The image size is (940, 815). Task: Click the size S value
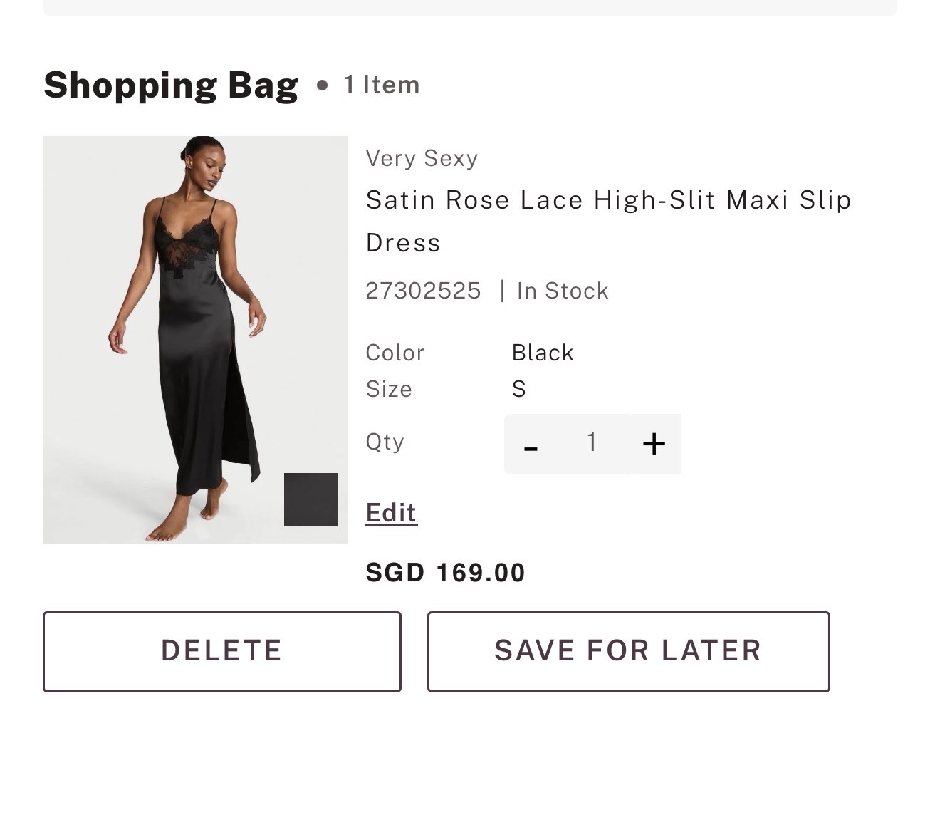(x=518, y=389)
